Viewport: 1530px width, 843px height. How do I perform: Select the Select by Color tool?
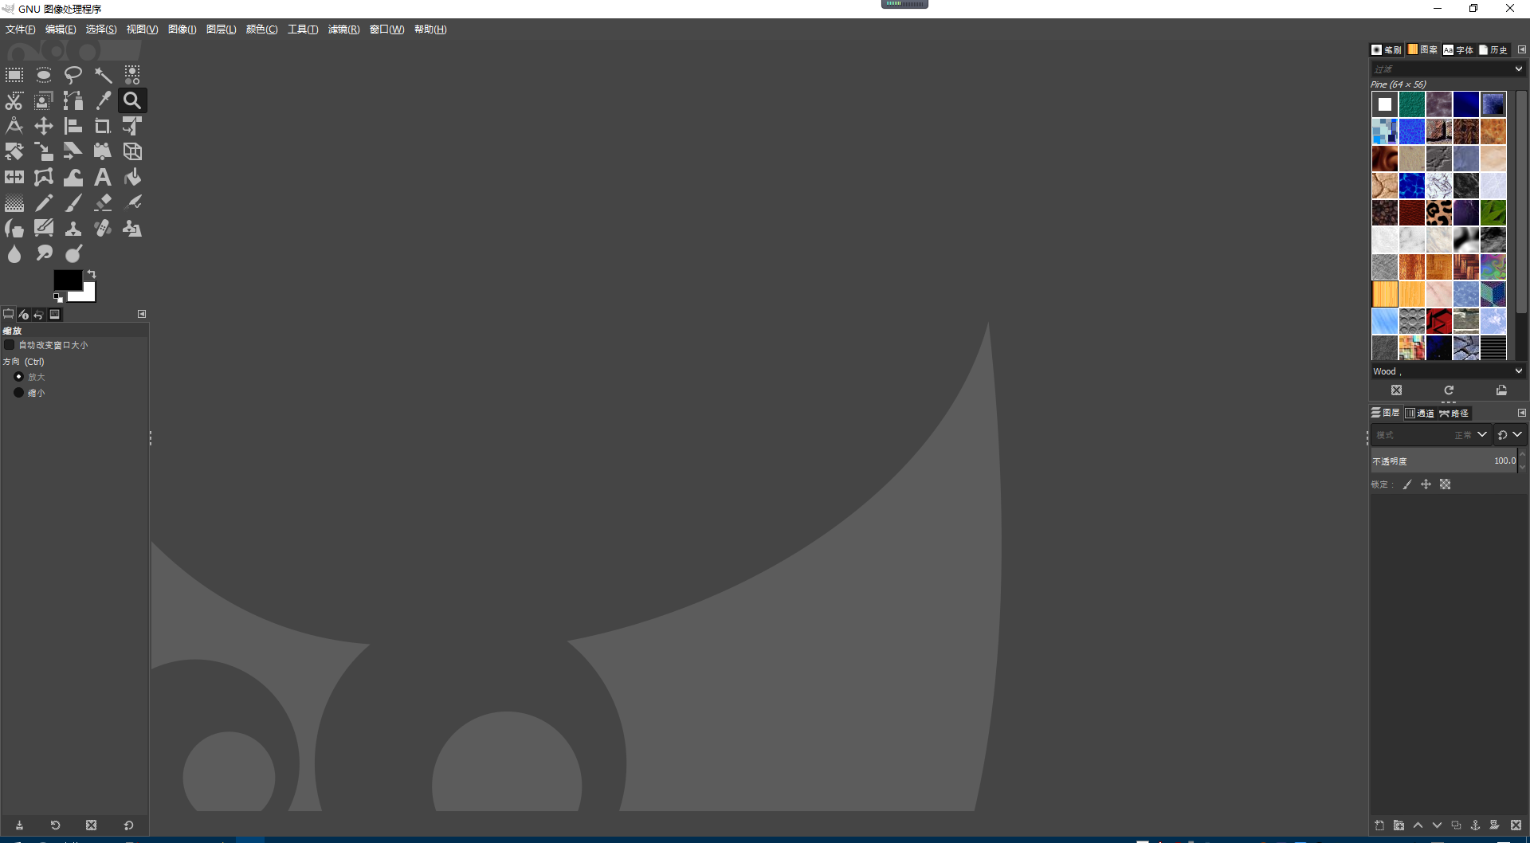click(132, 75)
